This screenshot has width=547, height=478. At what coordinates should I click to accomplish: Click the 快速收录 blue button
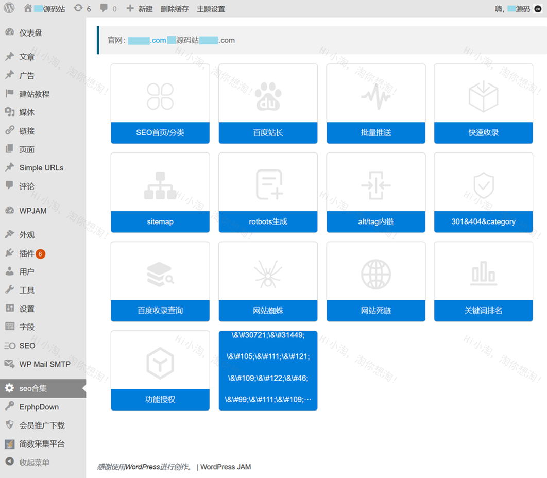click(x=483, y=133)
